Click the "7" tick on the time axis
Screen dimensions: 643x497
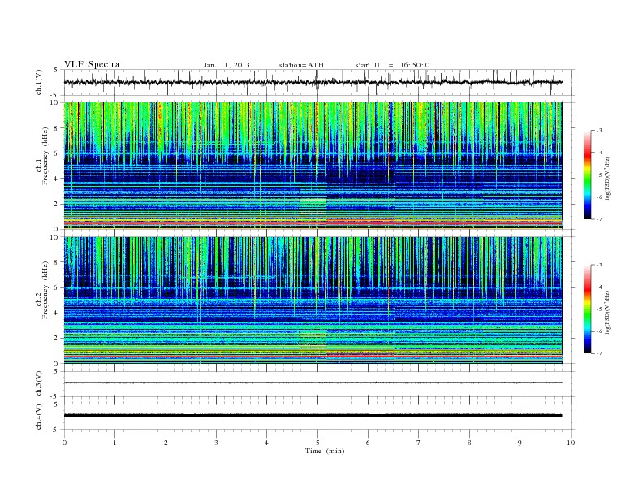coord(419,443)
